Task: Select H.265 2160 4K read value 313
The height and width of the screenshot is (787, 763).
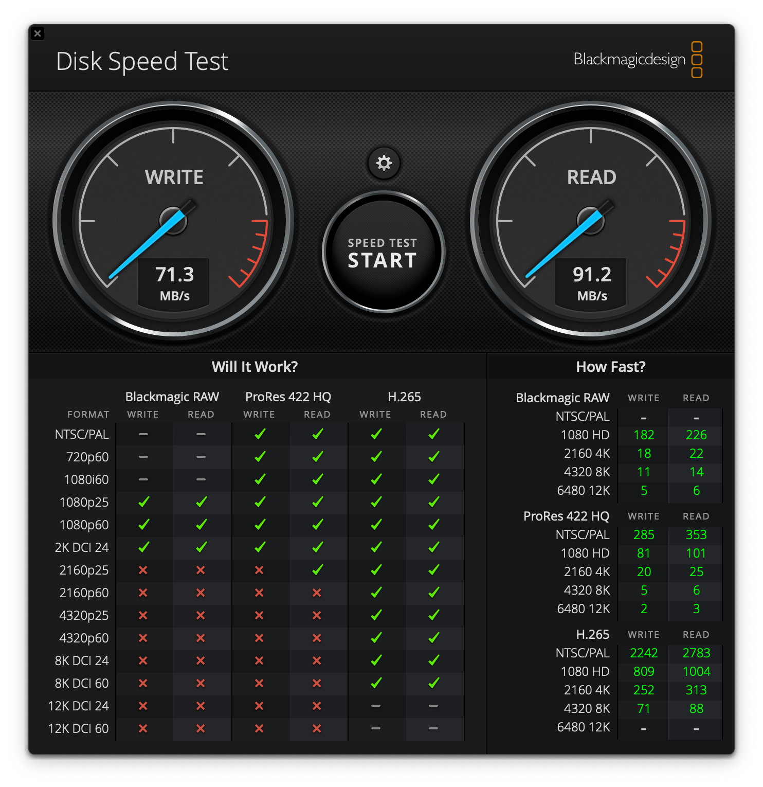Action: click(696, 690)
